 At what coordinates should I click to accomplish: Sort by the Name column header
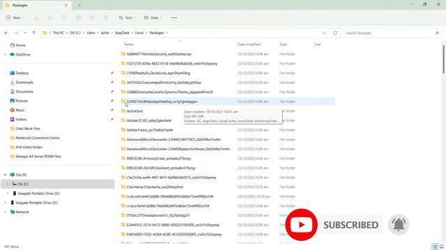click(128, 44)
